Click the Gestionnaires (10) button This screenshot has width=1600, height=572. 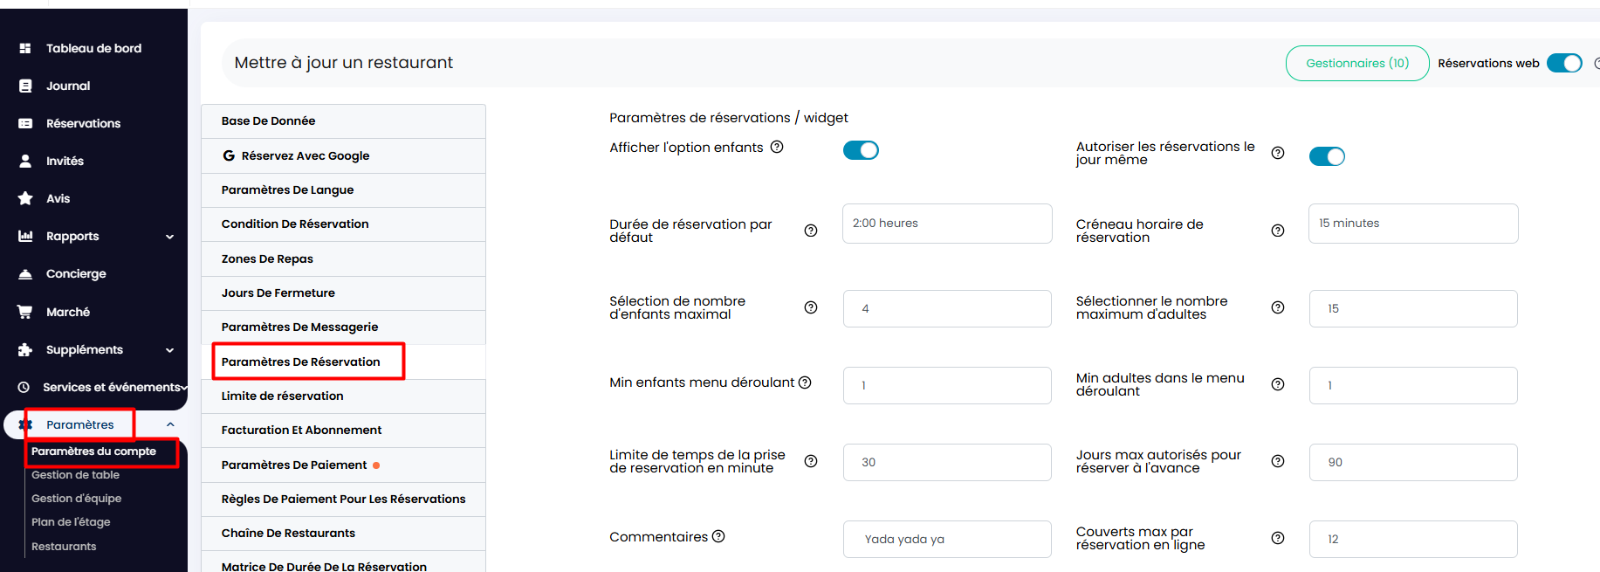coord(1357,63)
